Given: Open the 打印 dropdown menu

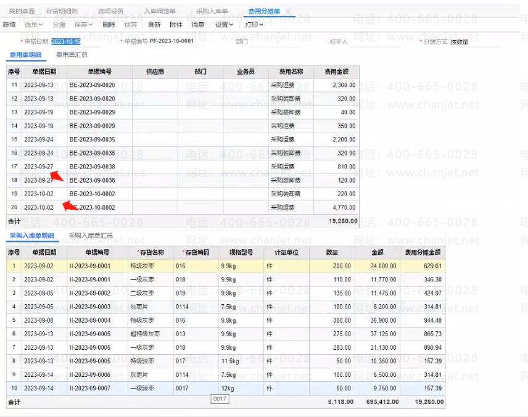Looking at the screenshot, I should (254, 25).
